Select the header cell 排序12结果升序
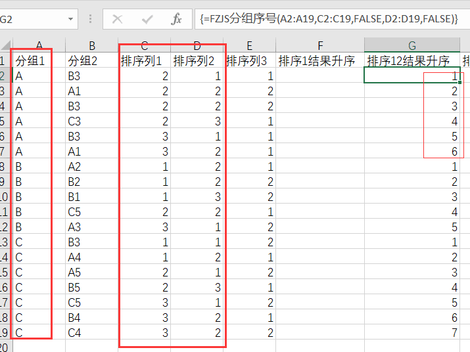 412,61
